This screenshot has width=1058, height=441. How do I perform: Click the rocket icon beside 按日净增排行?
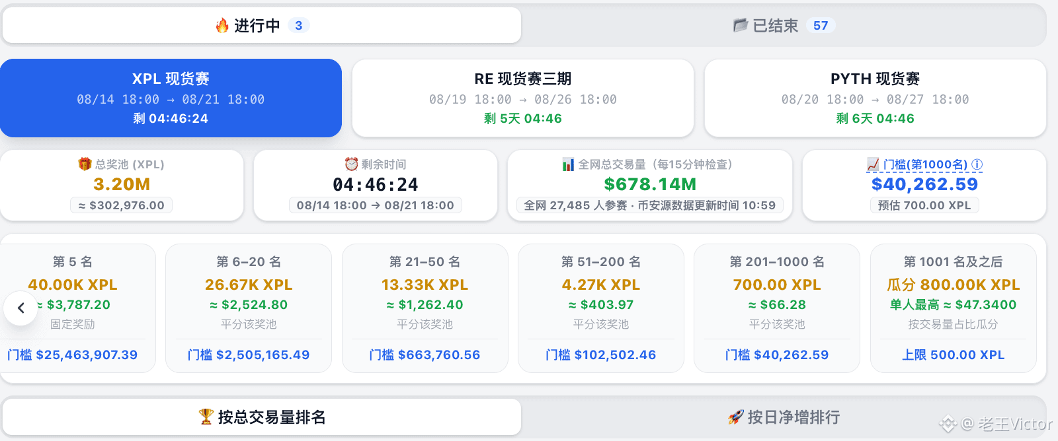click(x=736, y=417)
